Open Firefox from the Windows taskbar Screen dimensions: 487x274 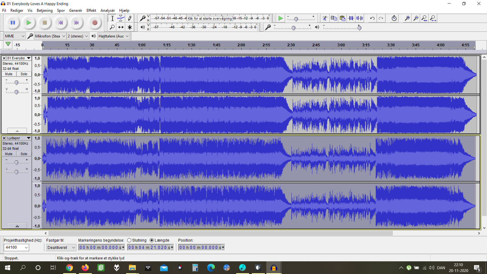pyautogui.click(x=85, y=268)
